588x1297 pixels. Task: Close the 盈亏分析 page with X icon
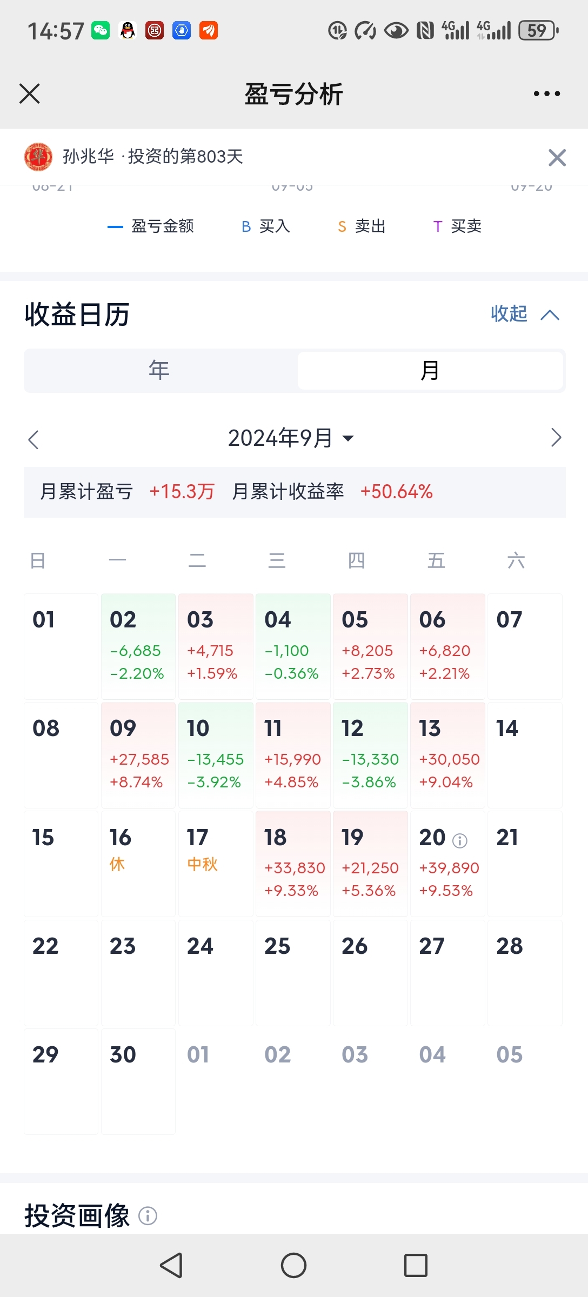[x=30, y=93]
